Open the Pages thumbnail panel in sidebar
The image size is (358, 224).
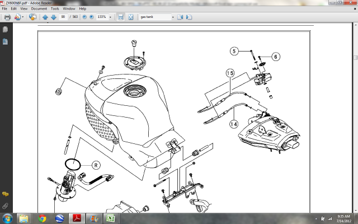click(4, 30)
